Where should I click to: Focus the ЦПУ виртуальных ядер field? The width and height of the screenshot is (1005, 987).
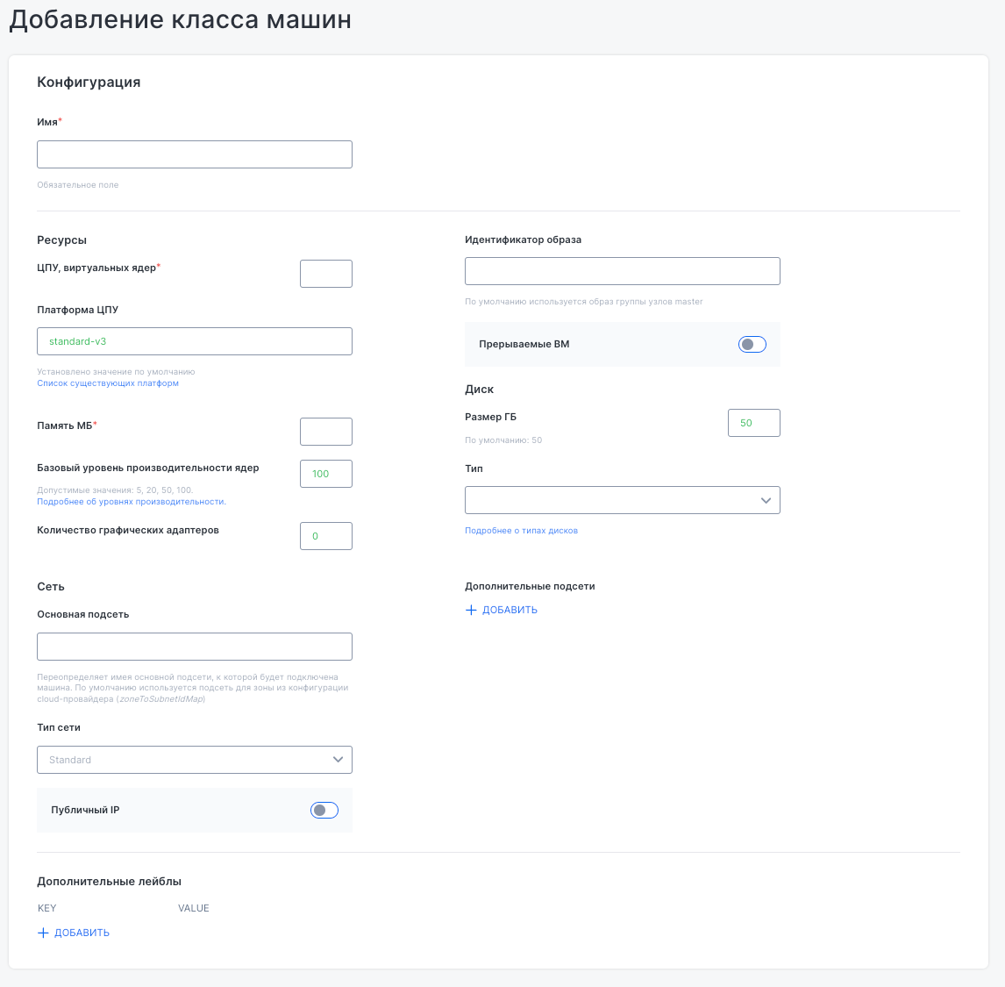[x=325, y=274]
